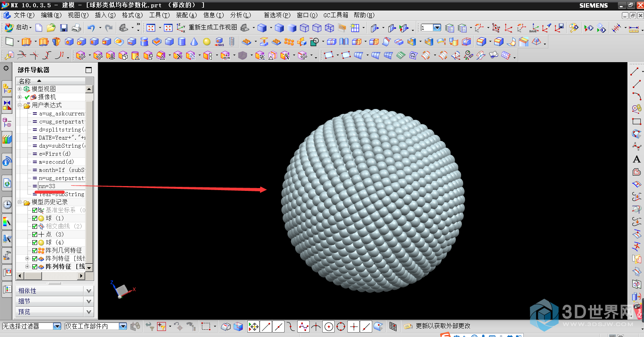This screenshot has width=644, height=337.
Task: Toggle checkbox for 球 (4) feature
Action: pos(35,242)
